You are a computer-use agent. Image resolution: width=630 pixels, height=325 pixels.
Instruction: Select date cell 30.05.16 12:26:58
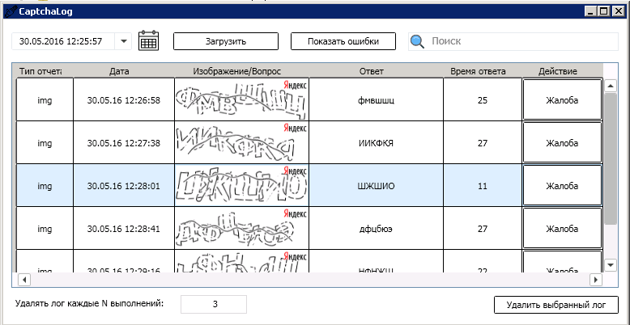[124, 100]
